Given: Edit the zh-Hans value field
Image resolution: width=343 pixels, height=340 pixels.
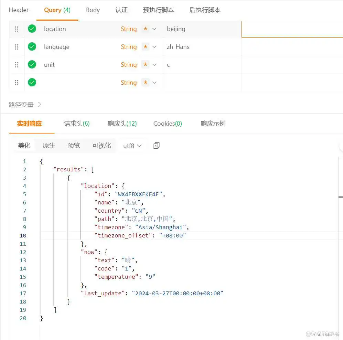Looking at the screenshot, I should (203, 47).
